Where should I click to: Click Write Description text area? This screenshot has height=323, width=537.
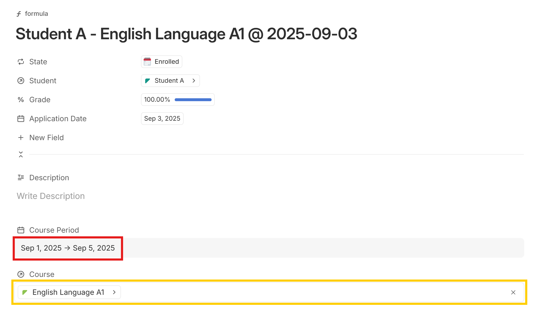(x=51, y=196)
